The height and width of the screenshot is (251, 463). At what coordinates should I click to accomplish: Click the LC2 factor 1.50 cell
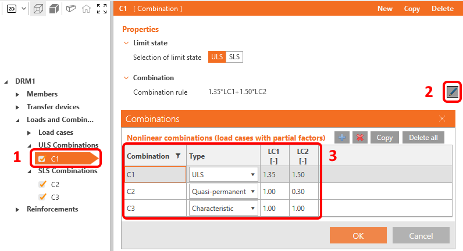tap(304, 175)
